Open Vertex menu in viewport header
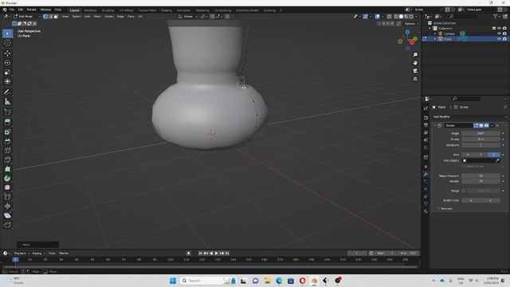Screen dimensions: 510x287 click(109, 16)
